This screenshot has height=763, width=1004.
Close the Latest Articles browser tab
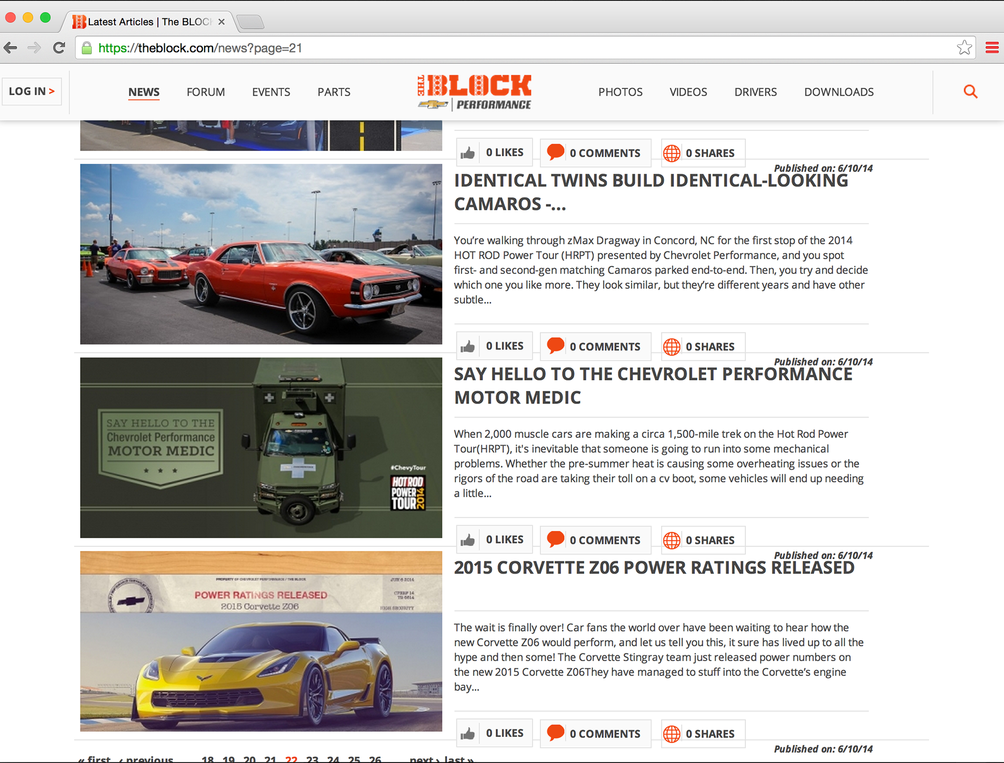[x=222, y=22]
